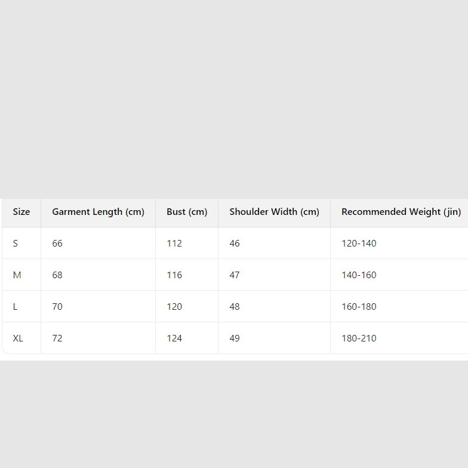The height and width of the screenshot is (468, 468).
Task: Click the weight range 180-210
Action: [359, 338]
